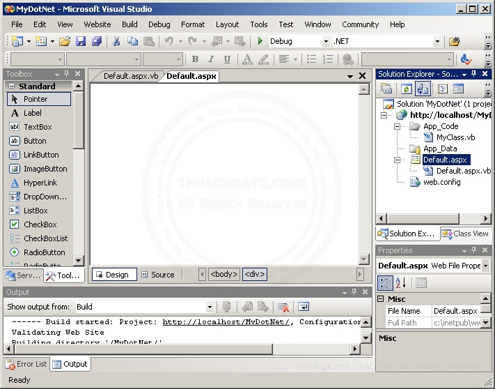This screenshot has width=495, height=389.
Task: Start debugging with the green play icon
Action: pos(260,41)
